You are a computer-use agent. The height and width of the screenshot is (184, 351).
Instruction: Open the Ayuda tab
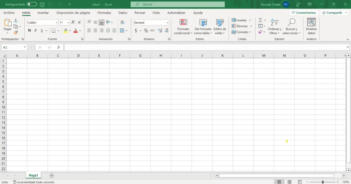tap(198, 13)
